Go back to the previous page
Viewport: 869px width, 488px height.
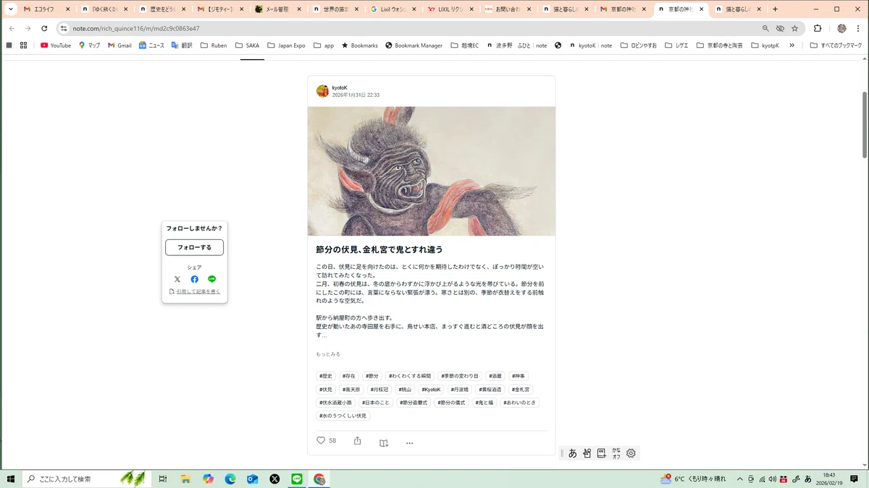pyautogui.click(x=12, y=28)
